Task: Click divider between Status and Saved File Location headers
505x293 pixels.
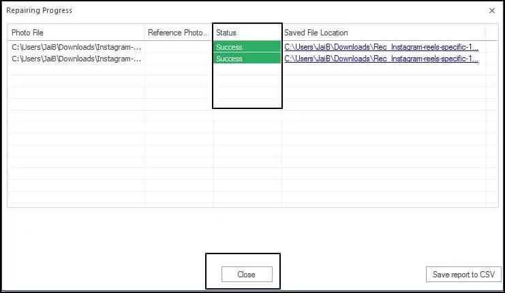Action: 281,33
